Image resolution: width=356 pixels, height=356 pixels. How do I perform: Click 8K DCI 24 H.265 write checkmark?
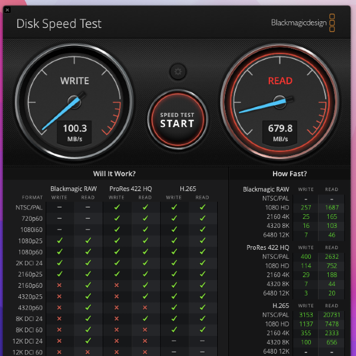(x=174, y=319)
